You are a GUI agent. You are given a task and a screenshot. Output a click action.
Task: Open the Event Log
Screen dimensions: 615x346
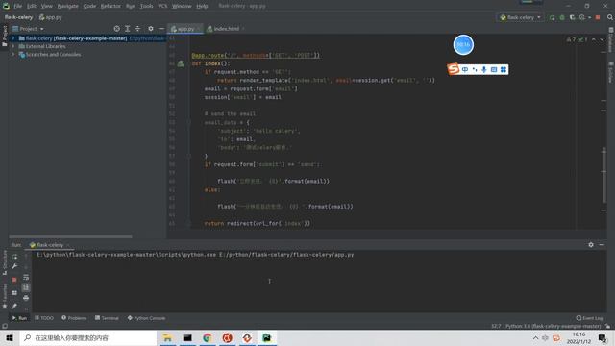589,318
